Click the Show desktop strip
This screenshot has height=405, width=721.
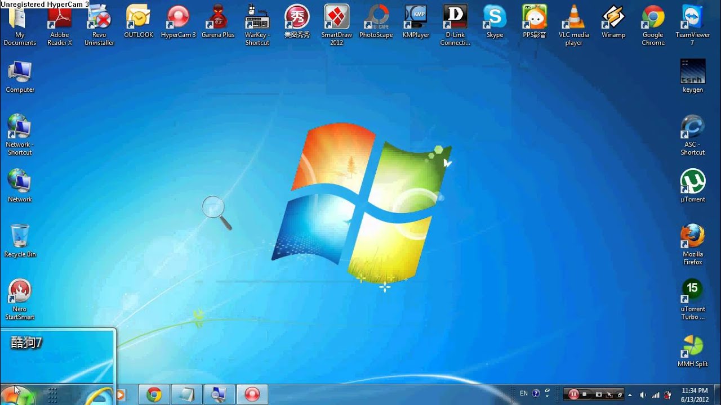pyautogui.click(x=717, y=395)
